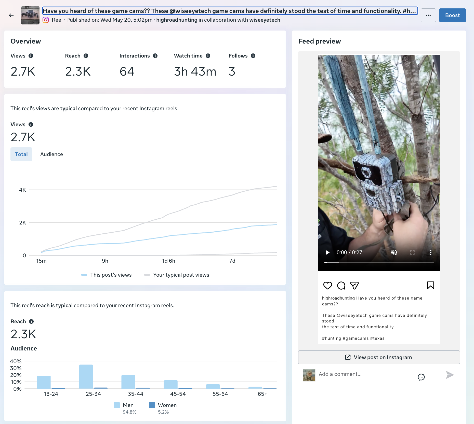Show info for Views in Overview
474x424 pixels.
31,56
